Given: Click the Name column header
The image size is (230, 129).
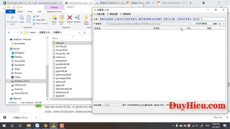Looking at the screenshot, I should click(x=55, y=38).
